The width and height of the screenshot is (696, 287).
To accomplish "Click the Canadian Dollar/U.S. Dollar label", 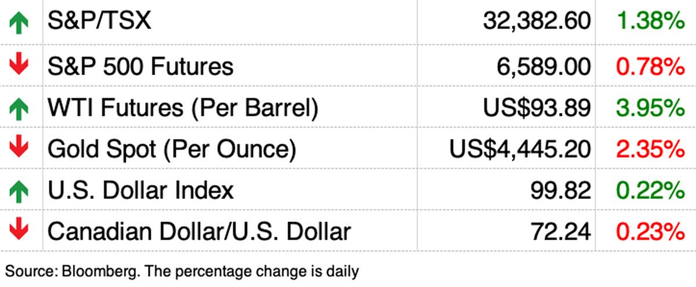I will (x=199, y=231).
